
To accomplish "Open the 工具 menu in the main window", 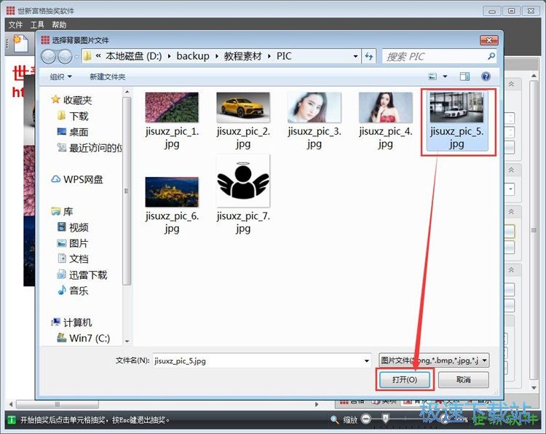I will [x=37, y=25].
